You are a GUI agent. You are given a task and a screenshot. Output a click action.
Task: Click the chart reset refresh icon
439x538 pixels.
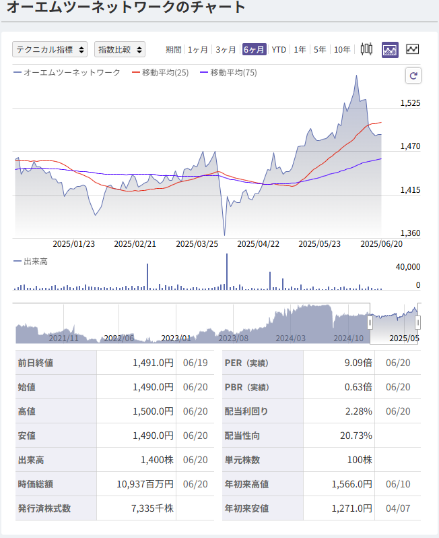[x=413, y=76]
